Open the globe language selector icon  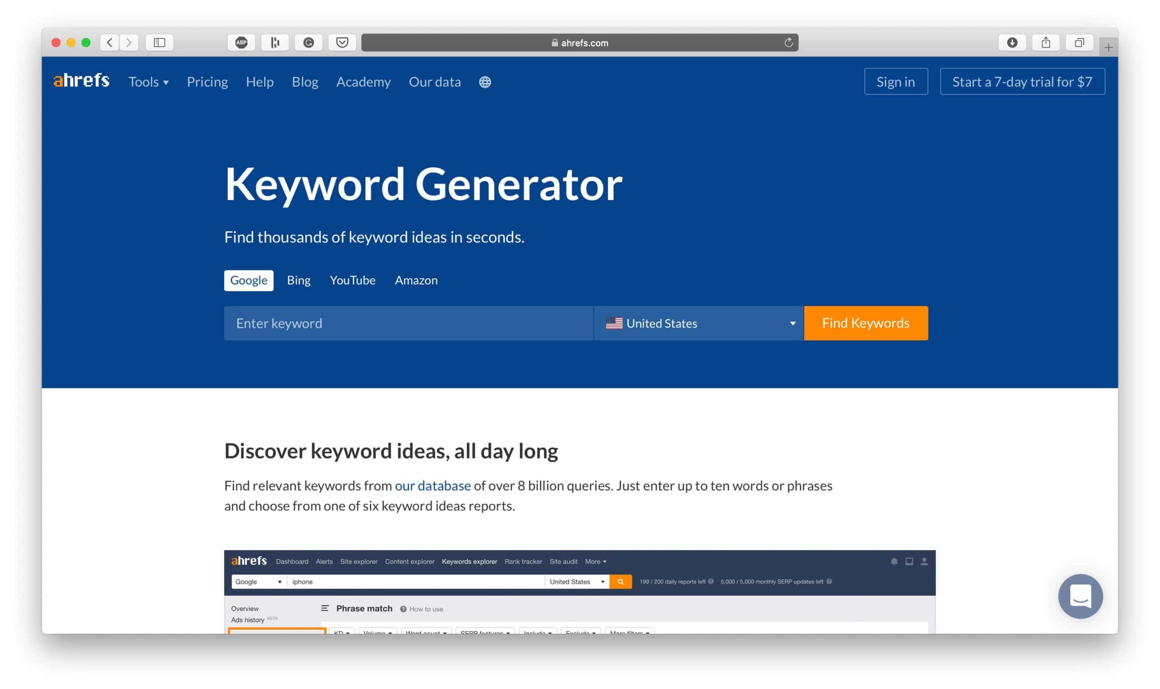(x=485, y=82)
